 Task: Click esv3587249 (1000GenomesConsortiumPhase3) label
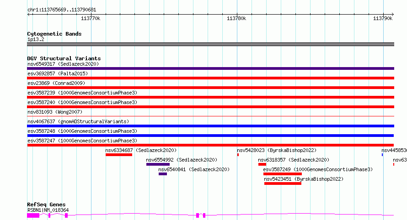318,169
